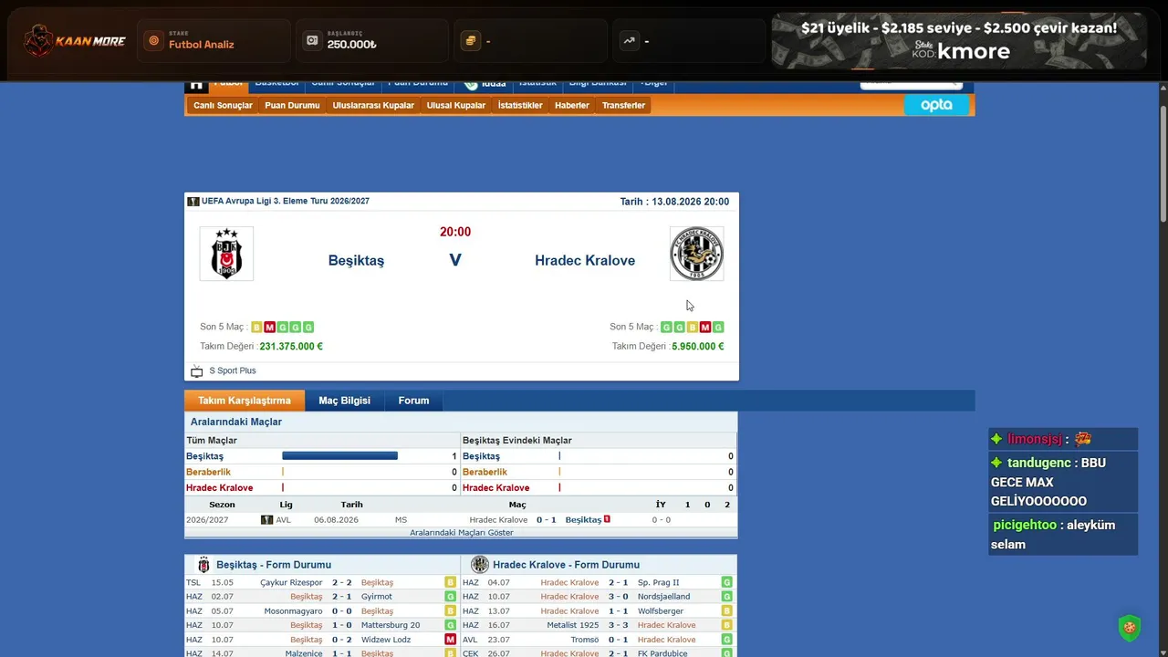The height and width of the screenshot is (657, 1168).
Task: Open the 0 - 1 score in the head-to-head row
Action: 546,520
